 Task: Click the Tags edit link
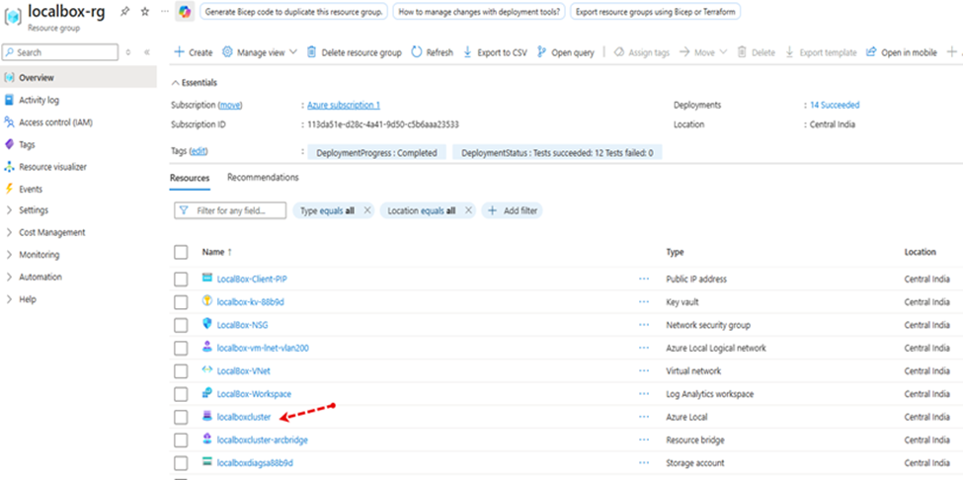coord(198,151)
